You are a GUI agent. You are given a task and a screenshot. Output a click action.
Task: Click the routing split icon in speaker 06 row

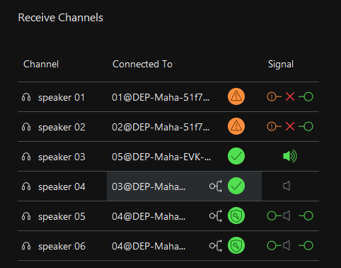coord(216,246)
